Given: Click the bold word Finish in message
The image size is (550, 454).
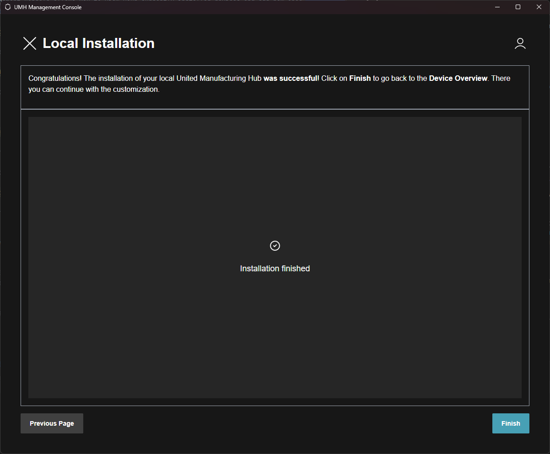Looking at the screenshot, I should (360, 79).
